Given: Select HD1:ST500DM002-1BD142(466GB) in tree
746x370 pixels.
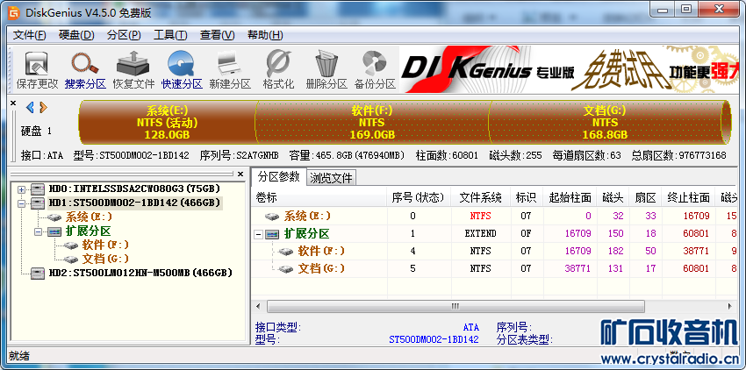Looking at the screenshot, I should (x=134, y=203).
